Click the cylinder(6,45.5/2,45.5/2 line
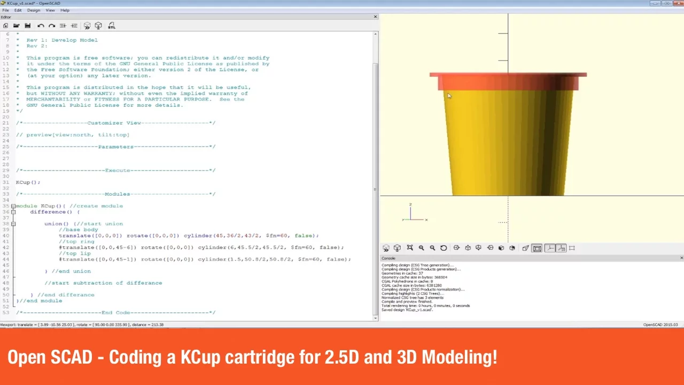The image size is (684, 385). (201, 248)
